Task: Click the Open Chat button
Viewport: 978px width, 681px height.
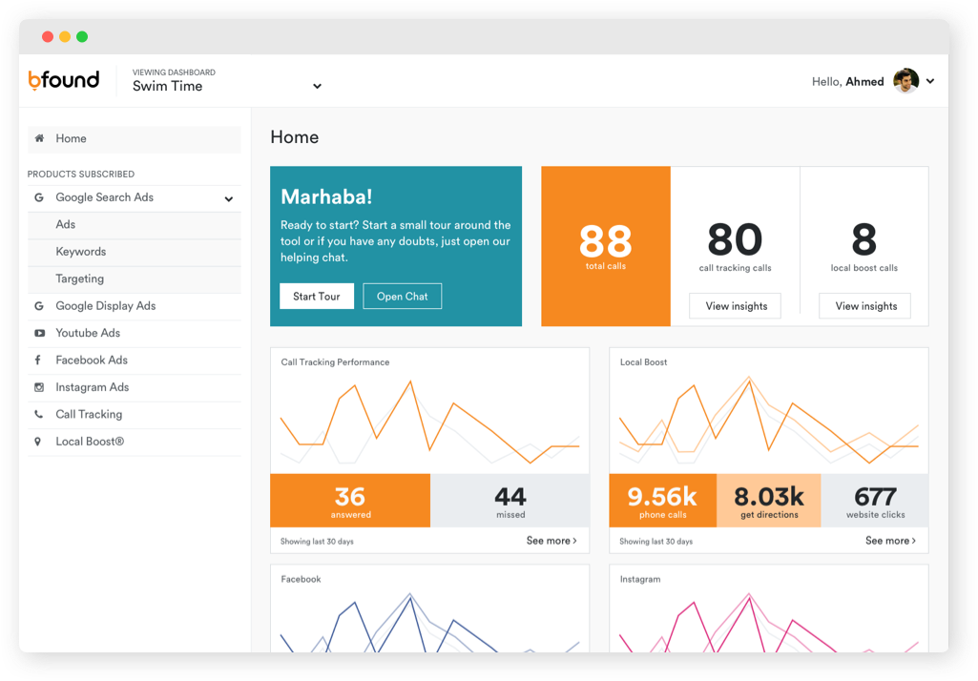Action: (x=403, y=297)
